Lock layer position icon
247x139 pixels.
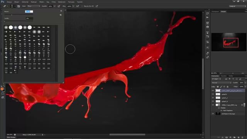224,86
